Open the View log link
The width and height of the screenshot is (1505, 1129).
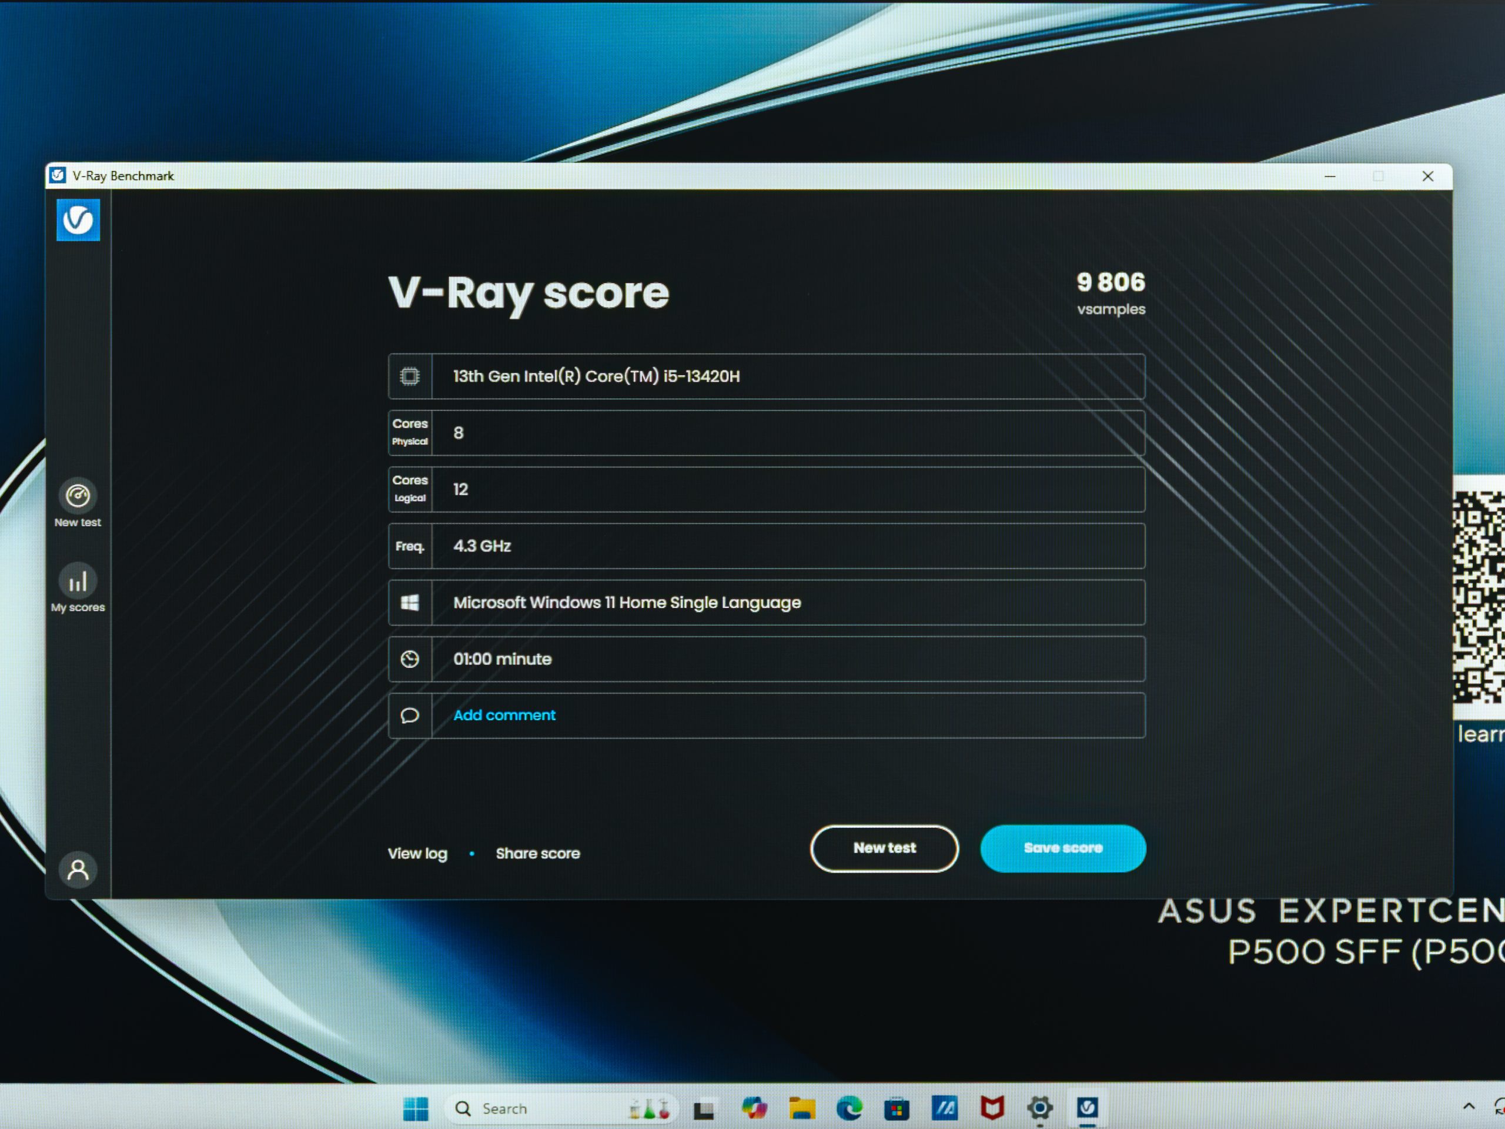tap(417, 853)
